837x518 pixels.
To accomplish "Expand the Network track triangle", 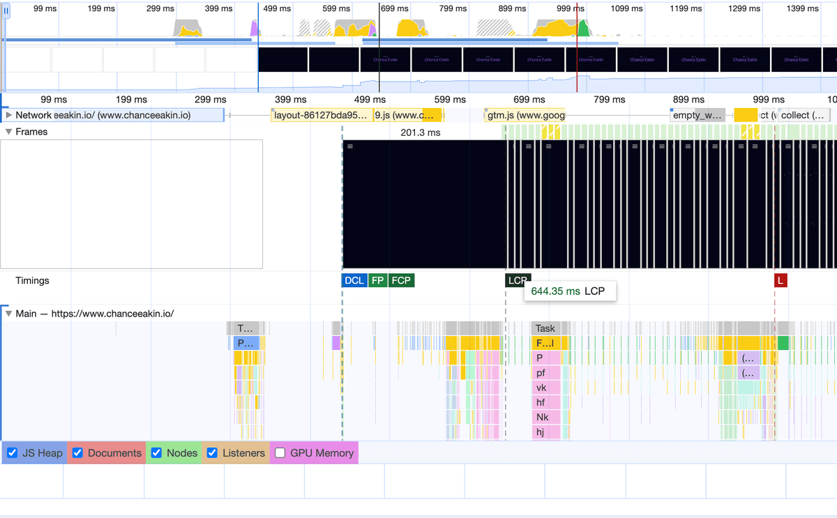I will pos(8,115).
